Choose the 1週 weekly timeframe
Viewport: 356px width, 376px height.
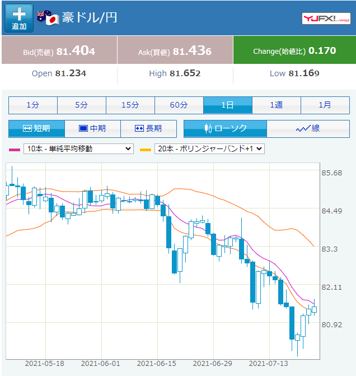point(277,105)
